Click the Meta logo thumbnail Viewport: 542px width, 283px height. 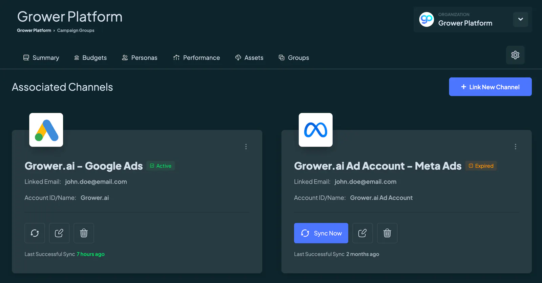(x=316, y=130)
